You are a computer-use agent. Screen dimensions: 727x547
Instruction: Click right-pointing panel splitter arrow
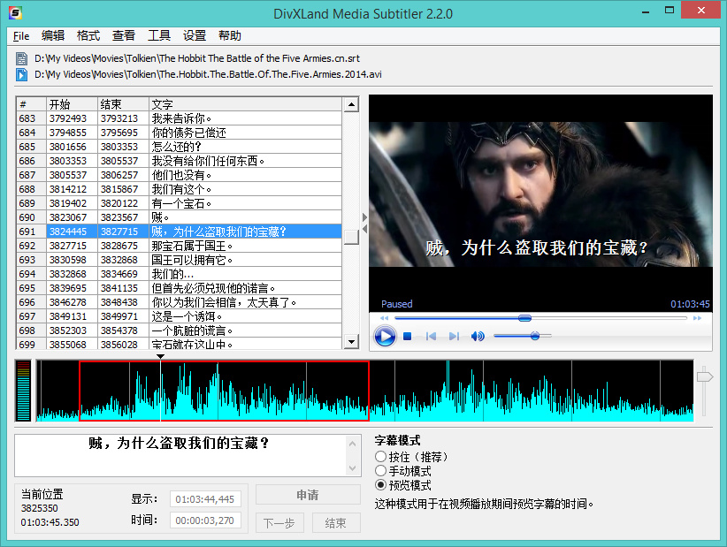coord(365,217)
